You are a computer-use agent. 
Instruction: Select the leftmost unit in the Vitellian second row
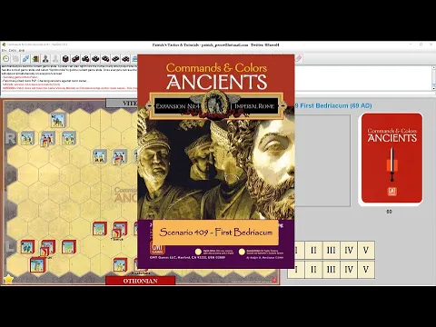27,138
